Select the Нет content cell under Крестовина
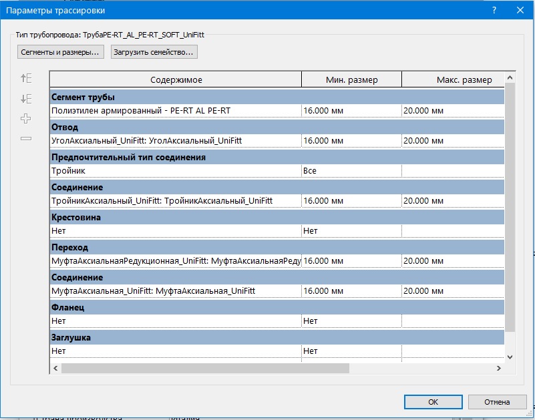The height and width of the screenshot is (420, 535). [x=176, y=231]
